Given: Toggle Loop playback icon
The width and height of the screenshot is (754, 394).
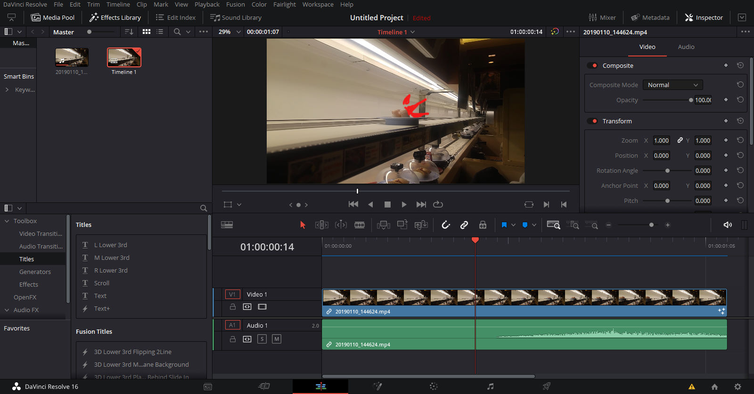Looking at the screenshot, I should pos(438,204).
